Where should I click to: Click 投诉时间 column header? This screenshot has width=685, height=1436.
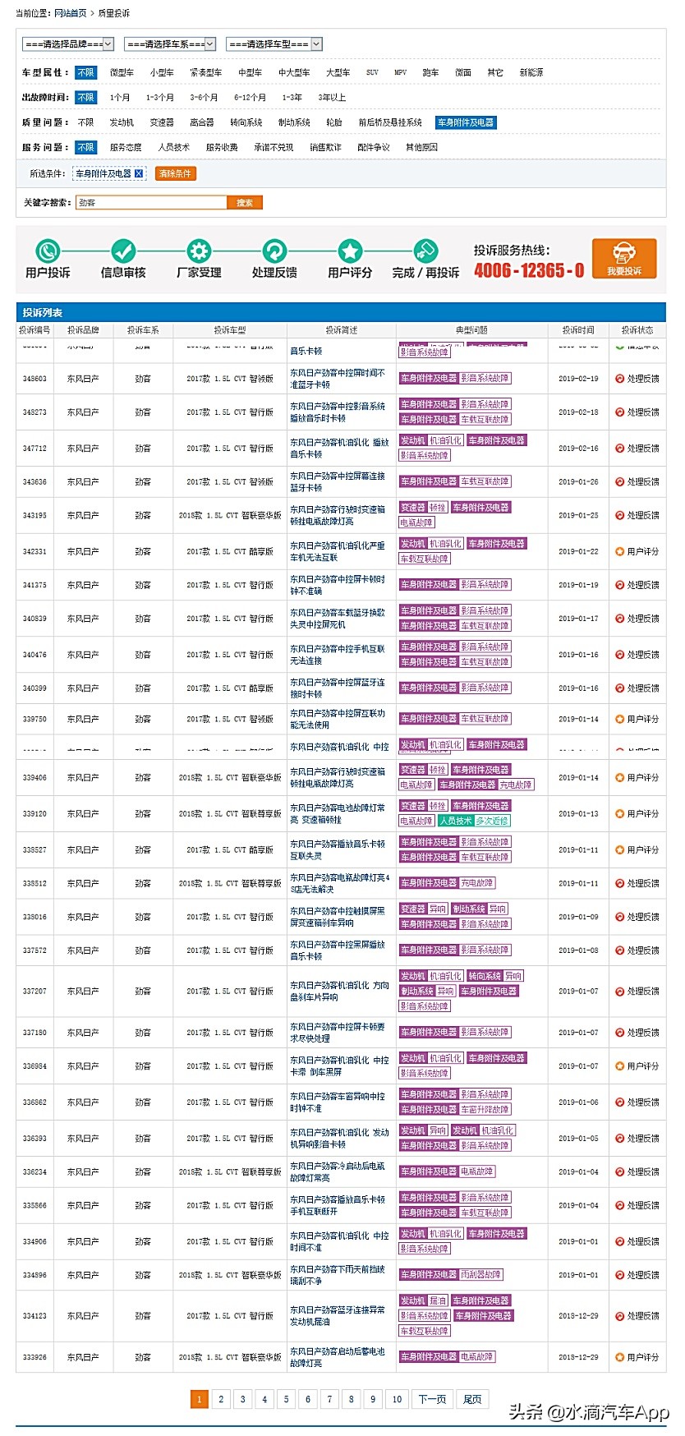pyautogui.click(x=578, y=330)
